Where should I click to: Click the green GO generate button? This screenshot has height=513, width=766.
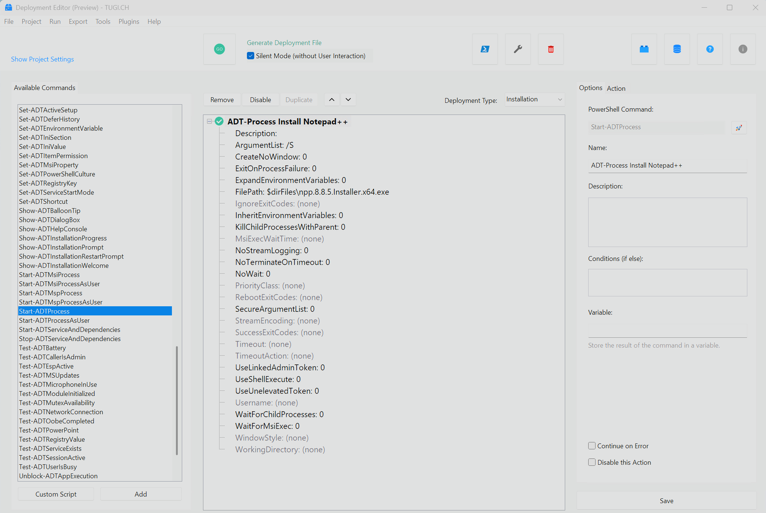pos(219,49)
